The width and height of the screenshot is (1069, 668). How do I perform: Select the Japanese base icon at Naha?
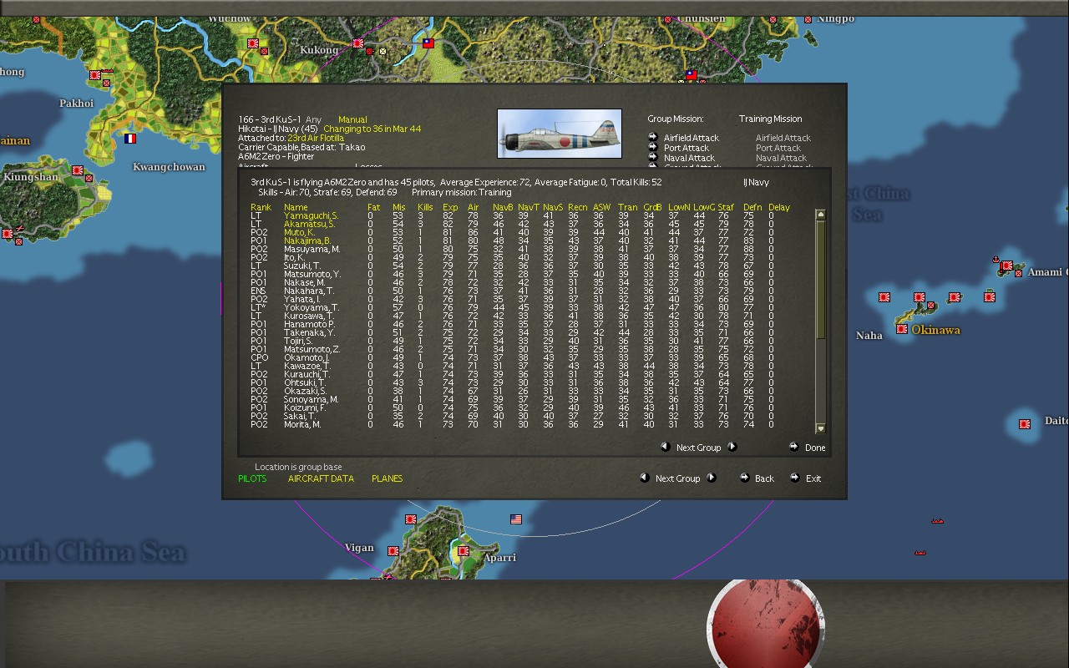(902, 329)
